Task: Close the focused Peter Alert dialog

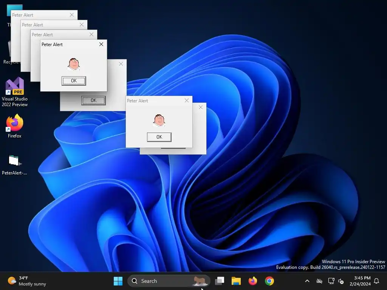Action: (x=101, y=44)
